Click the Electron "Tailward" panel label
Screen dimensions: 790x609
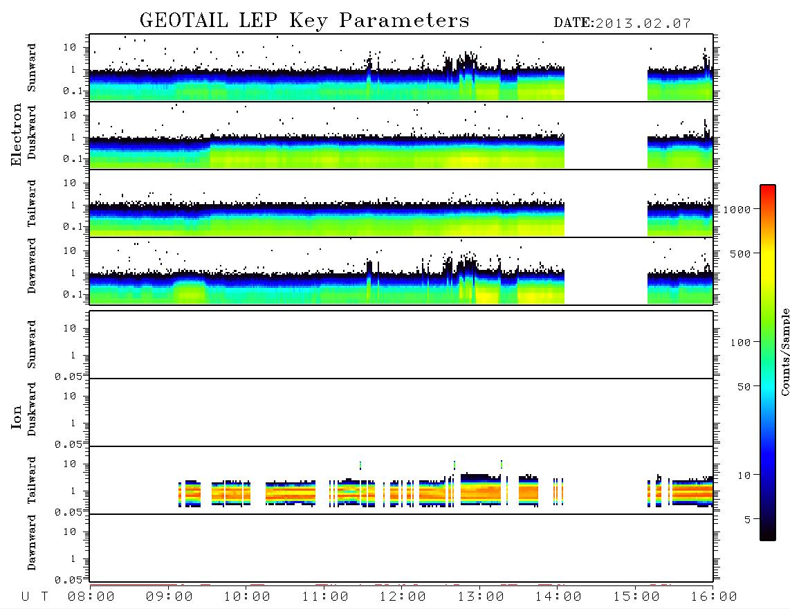(32, 203)
